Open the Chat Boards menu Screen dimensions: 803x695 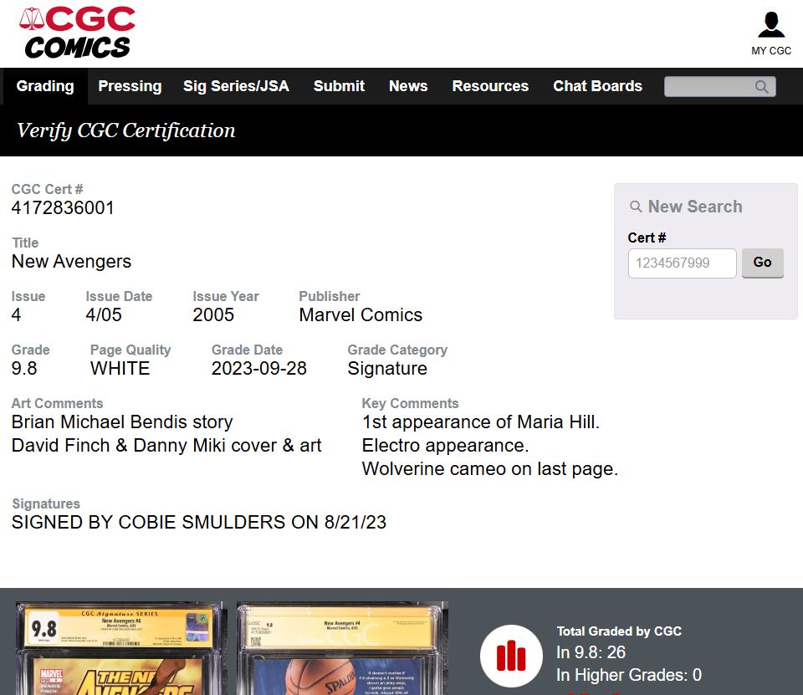pos(597,86)
